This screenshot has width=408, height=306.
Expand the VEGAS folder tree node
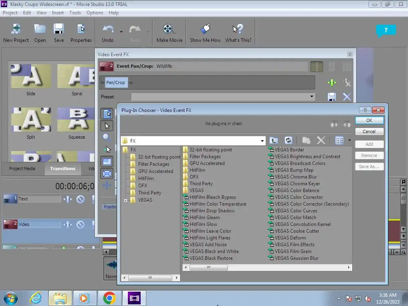[126, 200]
